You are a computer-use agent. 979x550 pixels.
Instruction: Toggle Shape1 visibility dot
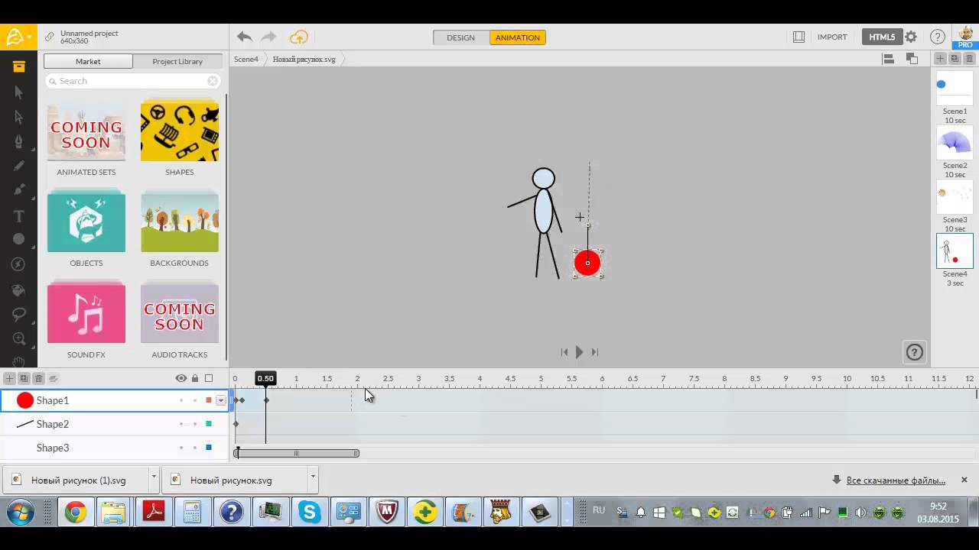[x=181, y=400]
